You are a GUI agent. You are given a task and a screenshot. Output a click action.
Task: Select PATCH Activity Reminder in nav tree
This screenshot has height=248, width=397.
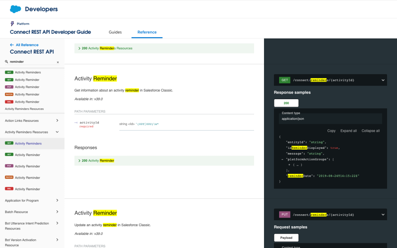tap(32, 178)
